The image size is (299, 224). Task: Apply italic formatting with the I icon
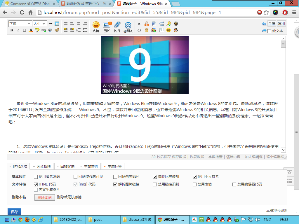tap(18, 30)
